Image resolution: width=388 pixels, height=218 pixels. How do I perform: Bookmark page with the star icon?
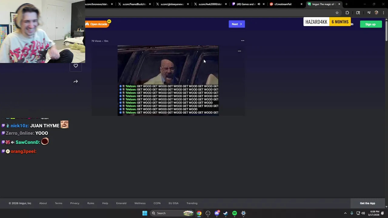tap(337, 13)
